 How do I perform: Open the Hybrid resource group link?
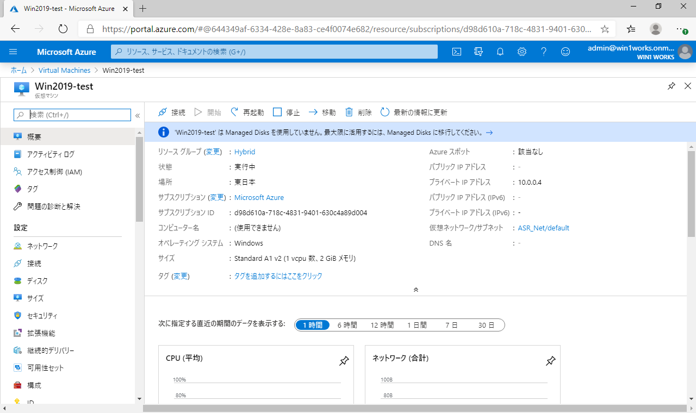(x=245, y=152)
